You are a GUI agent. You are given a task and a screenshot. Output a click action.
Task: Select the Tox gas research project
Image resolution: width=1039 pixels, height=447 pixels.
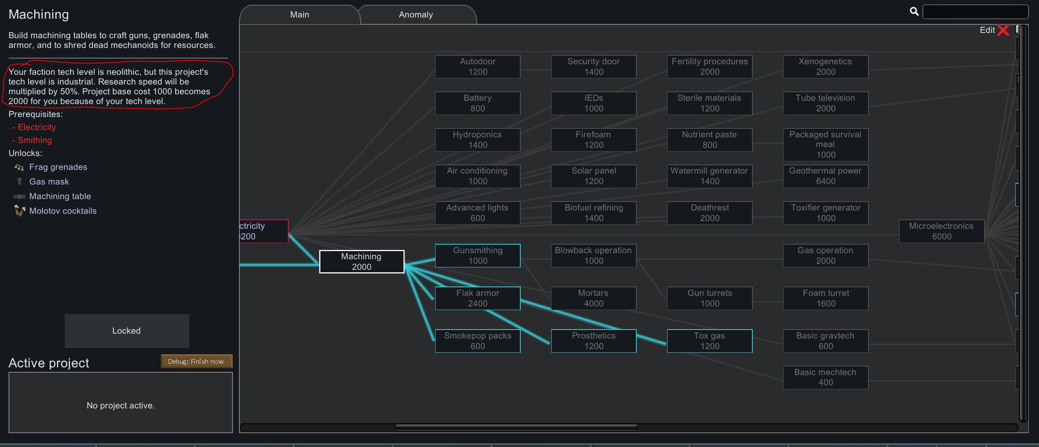710,341
